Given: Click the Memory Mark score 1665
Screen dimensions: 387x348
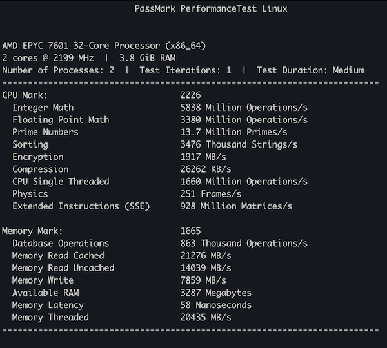Looking at the screenshot, I should pyautogui.click(x=190, y=231).
